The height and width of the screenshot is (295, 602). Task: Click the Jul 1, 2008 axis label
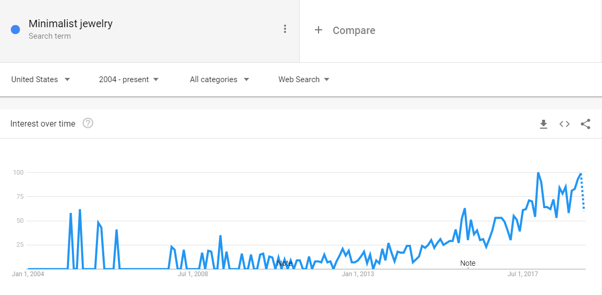tap(192, 274)
